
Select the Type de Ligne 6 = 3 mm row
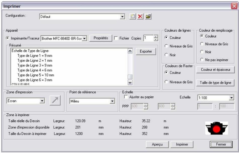tap(35, 80)
